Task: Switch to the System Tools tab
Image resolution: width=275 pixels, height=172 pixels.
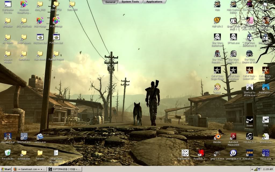Action: tap(130, 2)
